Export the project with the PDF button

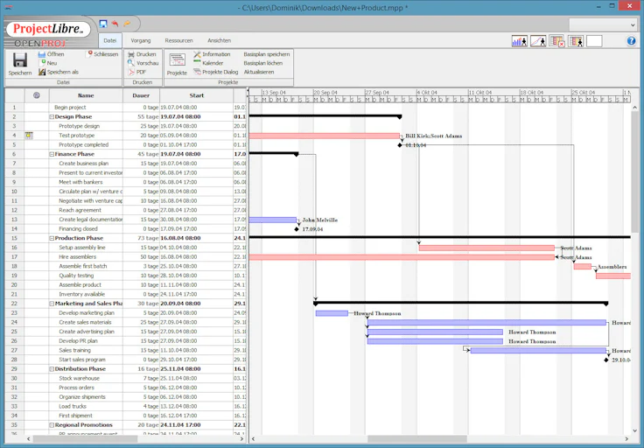coord(136,72)
